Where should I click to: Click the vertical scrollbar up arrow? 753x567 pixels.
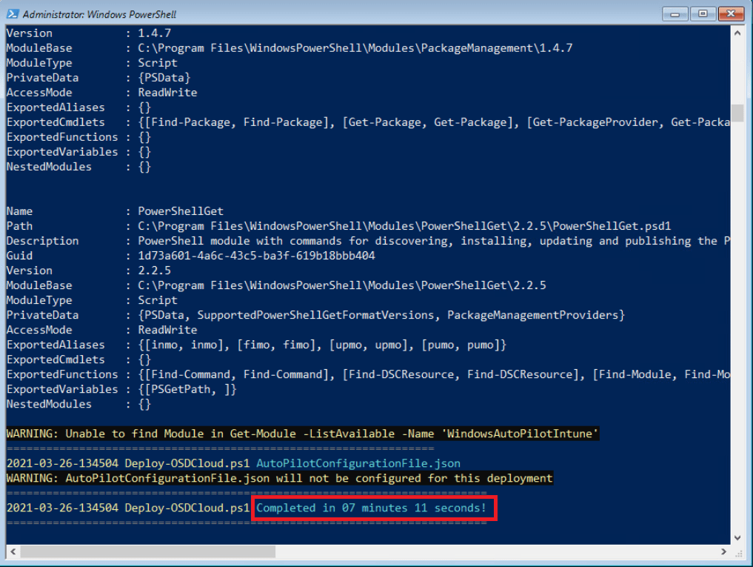[737, 33]
